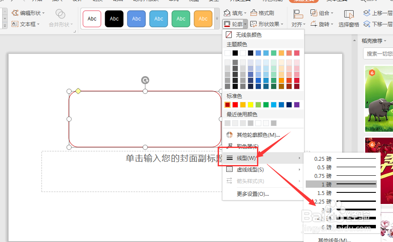Click the subtitle placeholder 单击输入您的封面副标题

[174, 158]
